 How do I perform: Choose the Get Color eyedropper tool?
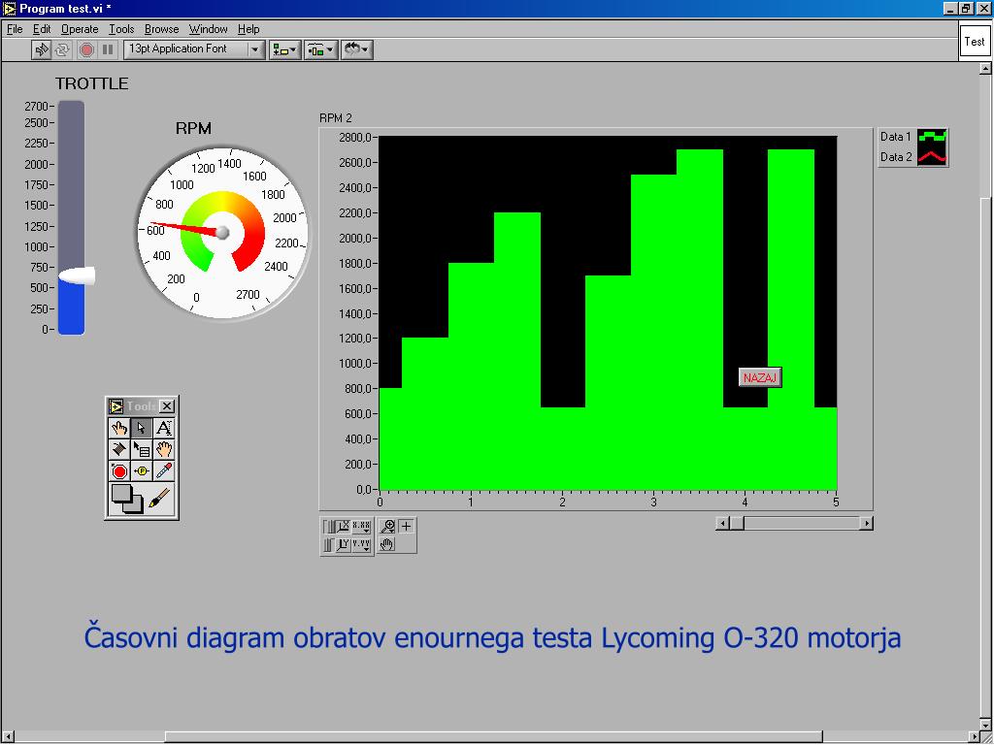point(164,471)
